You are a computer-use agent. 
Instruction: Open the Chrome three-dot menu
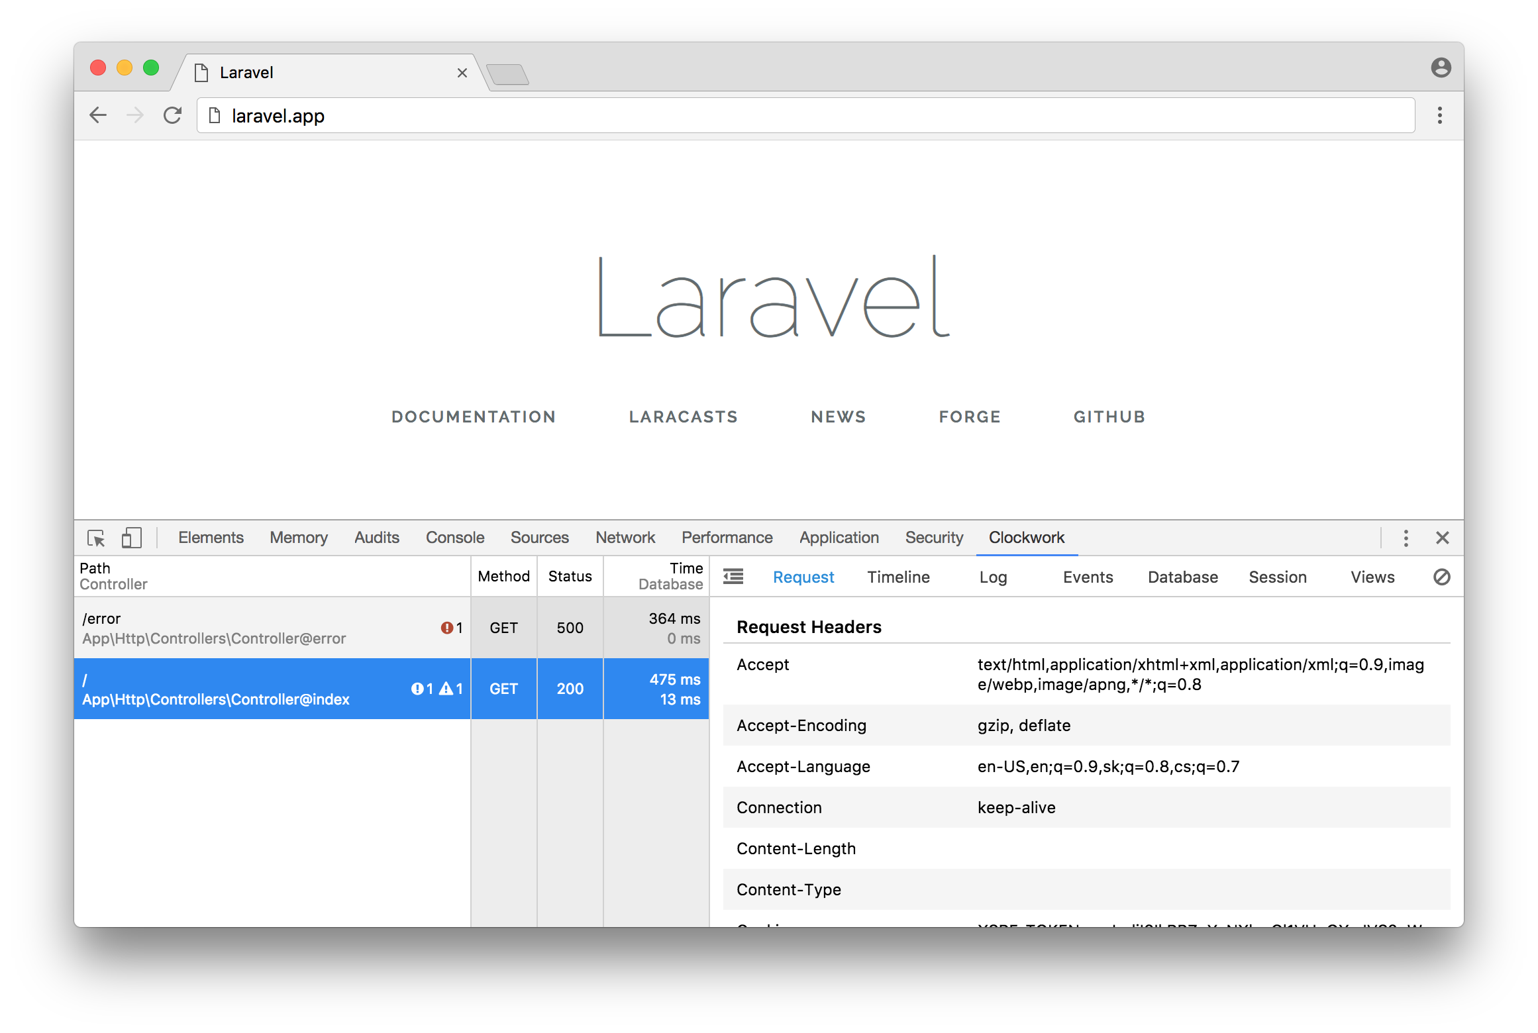click(x=1439, y=115)
